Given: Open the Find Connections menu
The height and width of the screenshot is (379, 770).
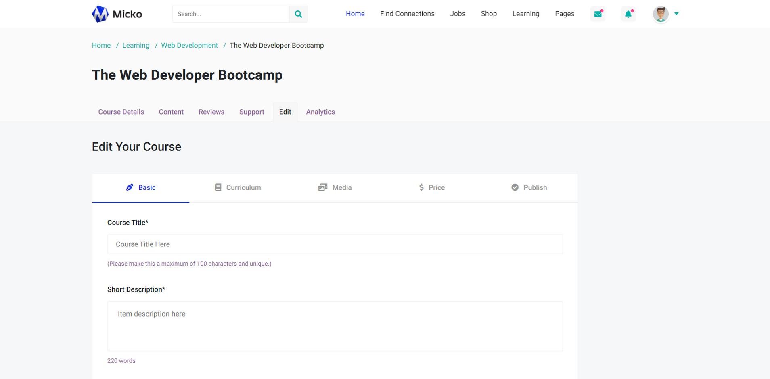Looking at the screenshot, I should 407,14.
